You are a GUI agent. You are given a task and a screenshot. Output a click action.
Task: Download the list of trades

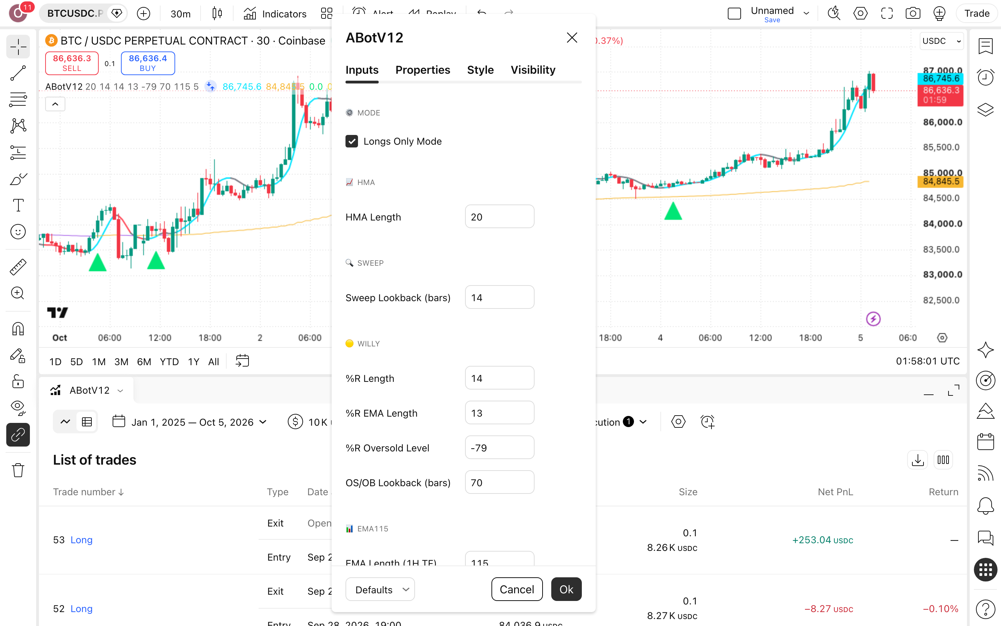pos(918,459)
